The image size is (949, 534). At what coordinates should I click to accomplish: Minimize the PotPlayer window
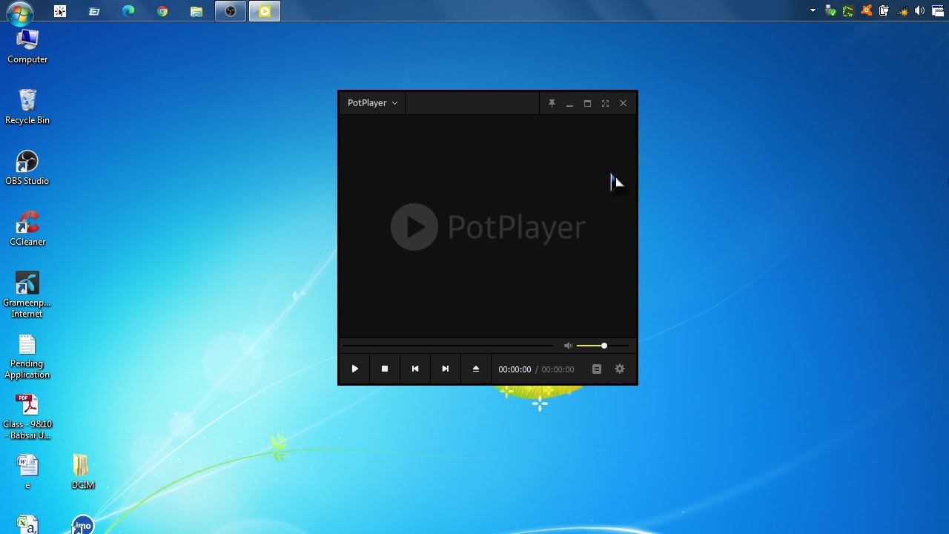click(569, 103)
